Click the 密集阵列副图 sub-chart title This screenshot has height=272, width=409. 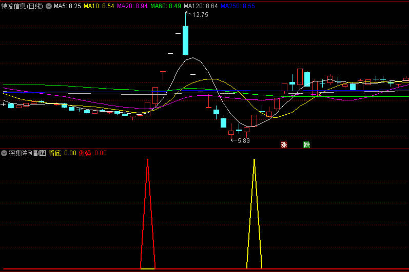point(28,153)
